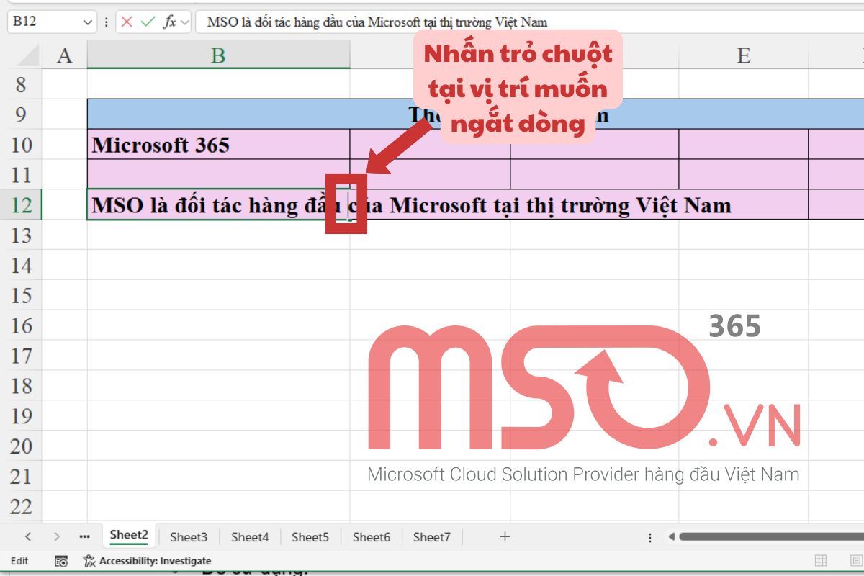Go to the next sheet with the right arrow
Viewport: 864px width, 576px height.
coord(57,536)
